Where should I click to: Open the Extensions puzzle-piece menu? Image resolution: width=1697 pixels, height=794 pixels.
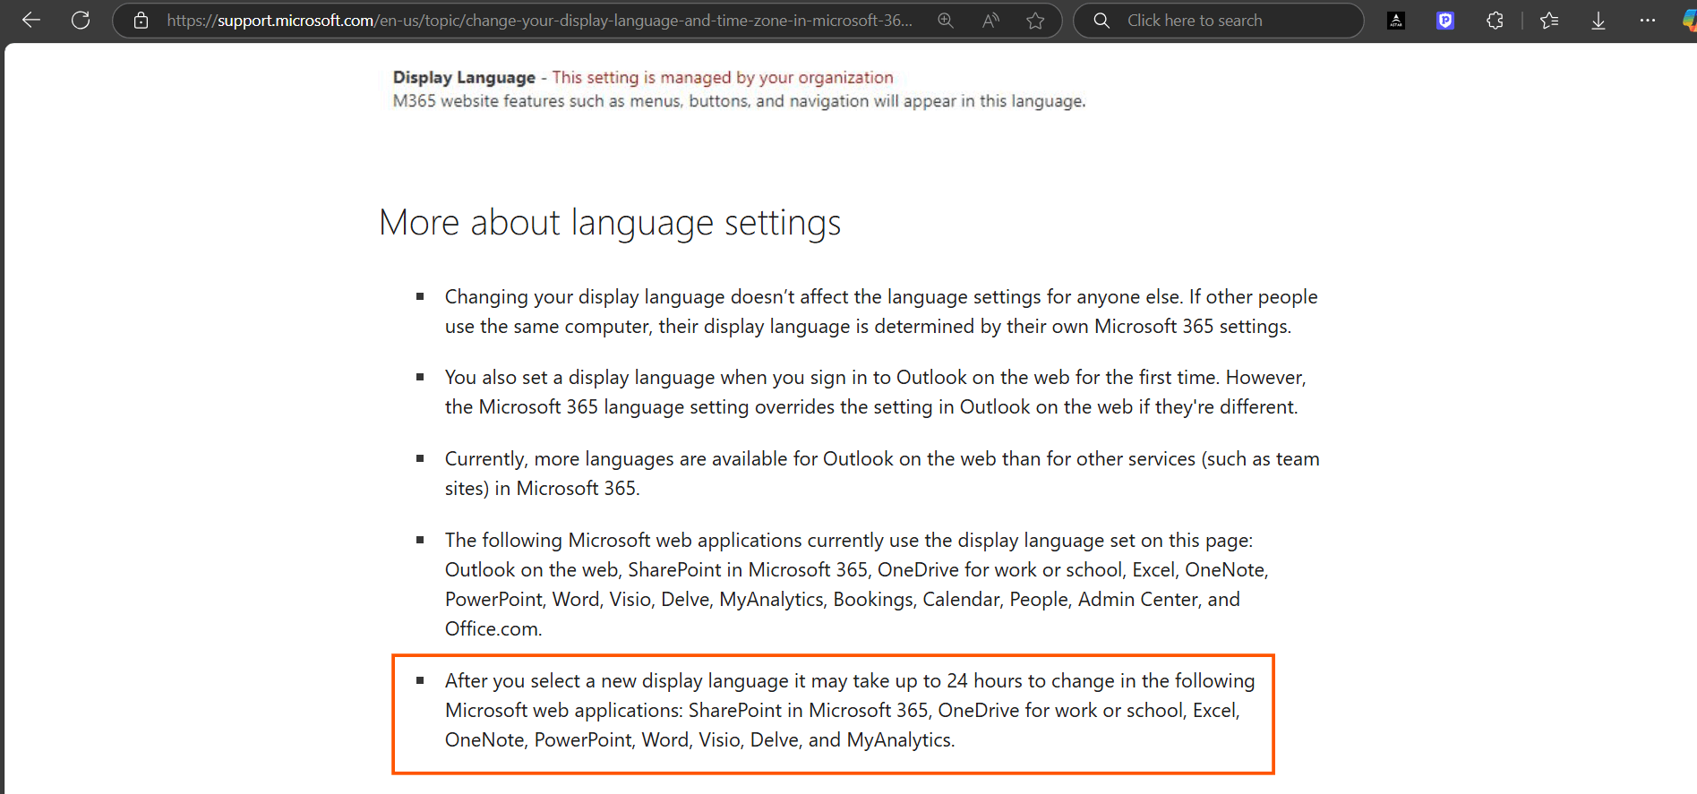pos(1495,21)
